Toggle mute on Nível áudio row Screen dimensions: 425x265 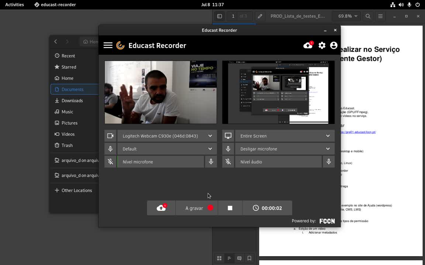coord(228,162)
